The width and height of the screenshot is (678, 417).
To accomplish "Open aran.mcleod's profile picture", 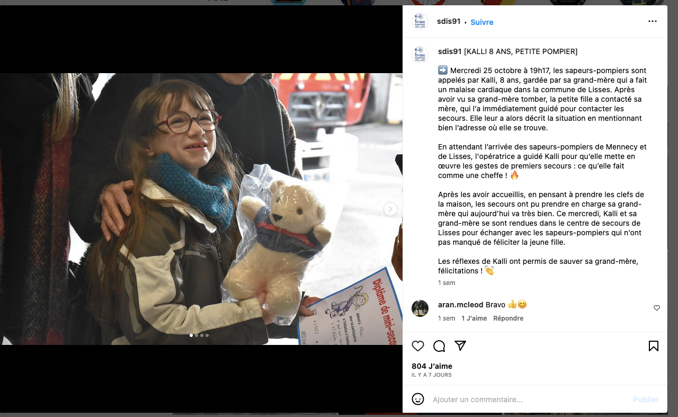I will point(420,308).
